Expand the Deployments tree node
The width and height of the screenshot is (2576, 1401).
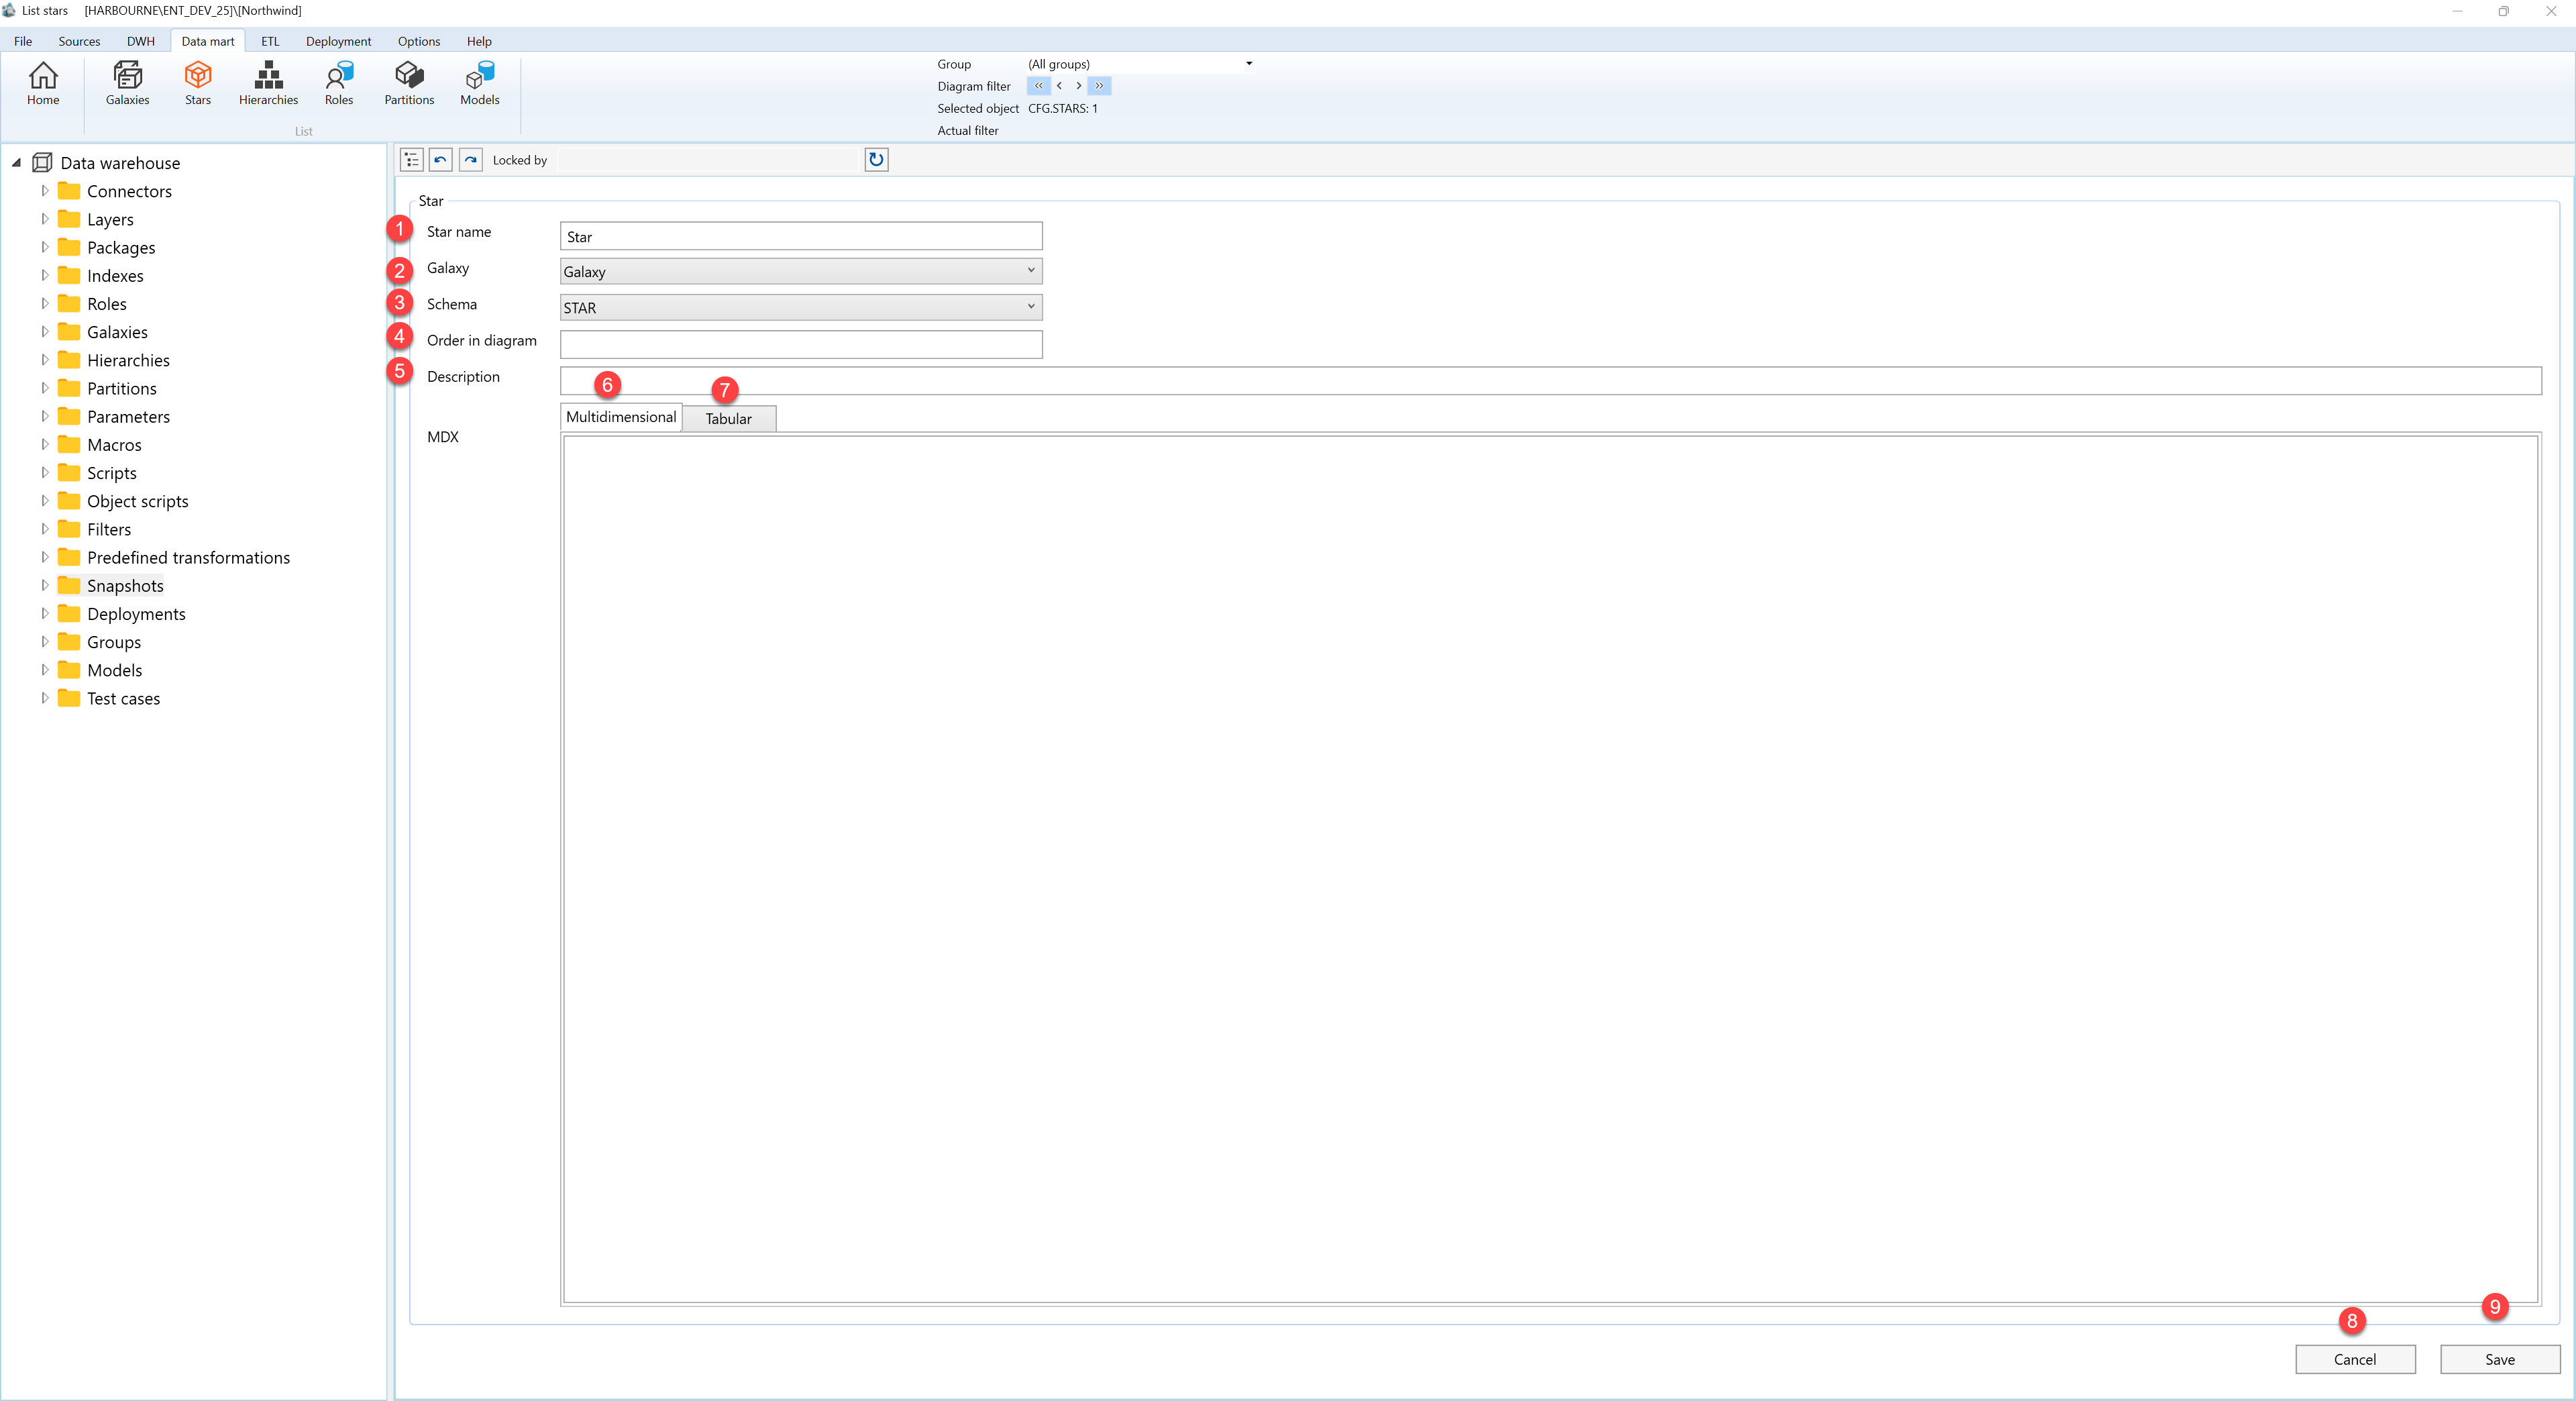pyautogui.click(x=44, y=613)
